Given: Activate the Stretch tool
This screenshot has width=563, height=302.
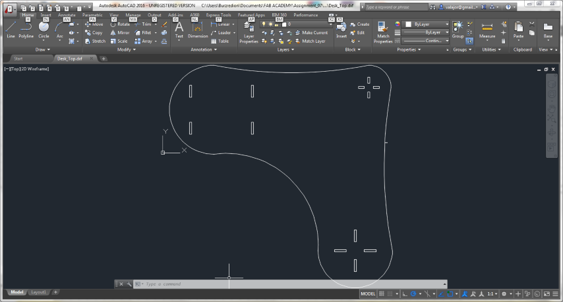Looking at the screenshot, I should (95, 41).
